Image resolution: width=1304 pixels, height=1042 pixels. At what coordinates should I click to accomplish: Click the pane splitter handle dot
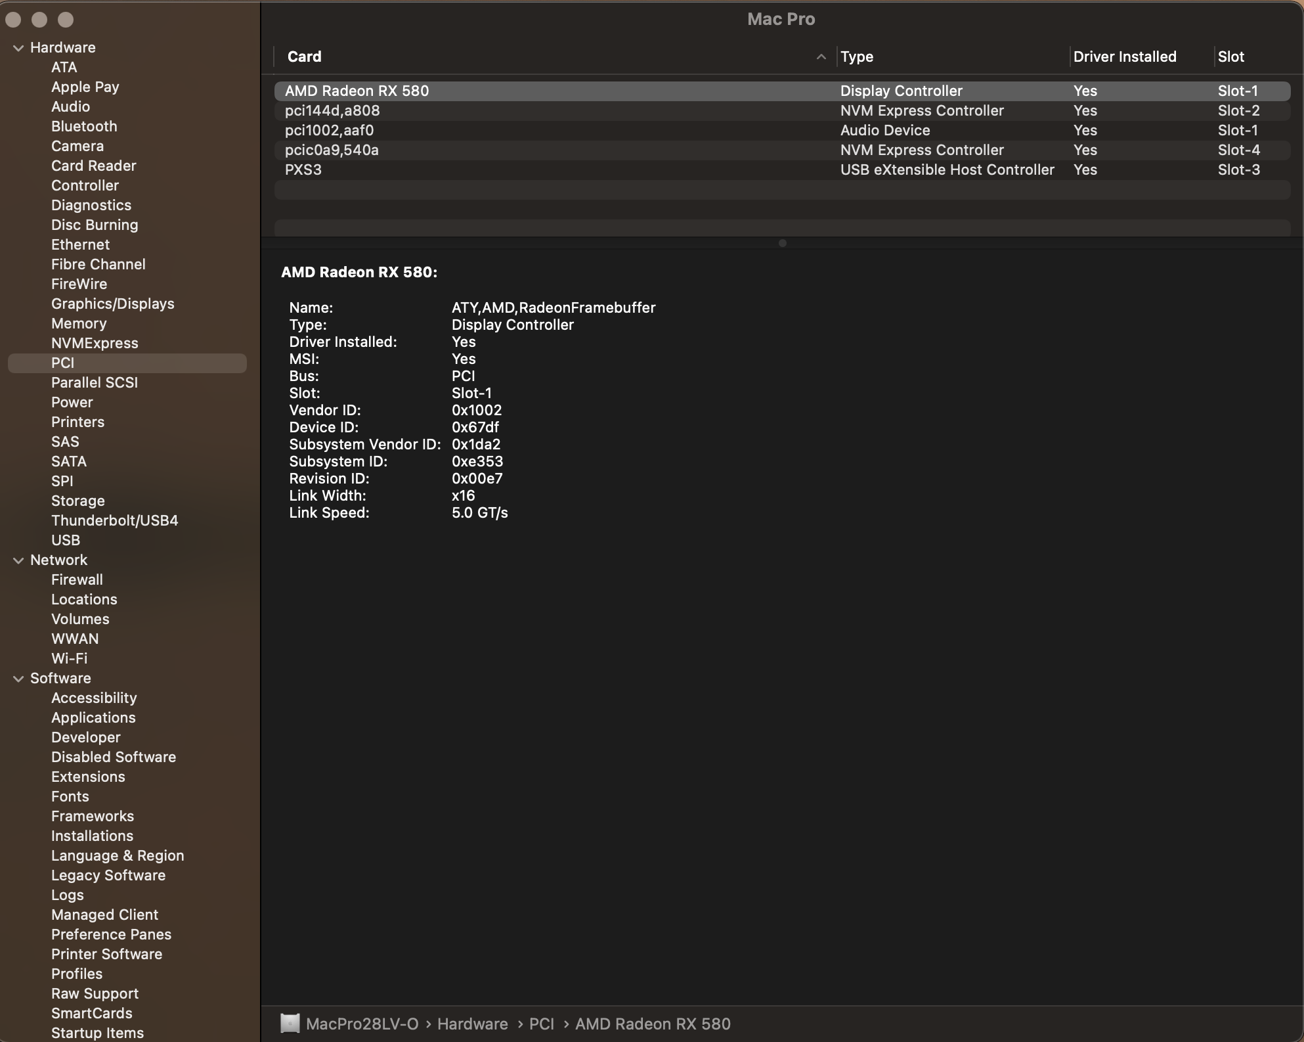[x=782, y=243]
